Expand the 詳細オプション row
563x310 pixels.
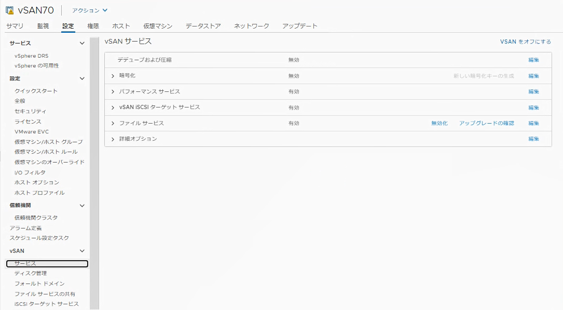click(x=113, y=139)
